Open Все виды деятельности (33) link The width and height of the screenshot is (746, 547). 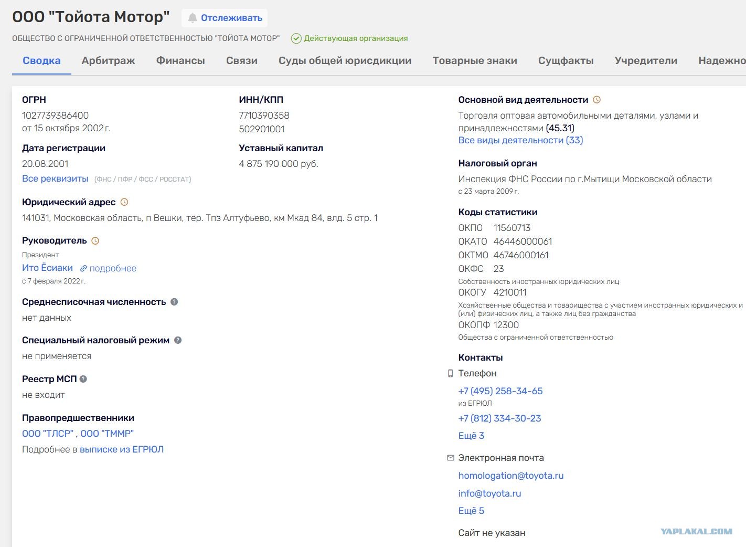[x=520, y=140]
